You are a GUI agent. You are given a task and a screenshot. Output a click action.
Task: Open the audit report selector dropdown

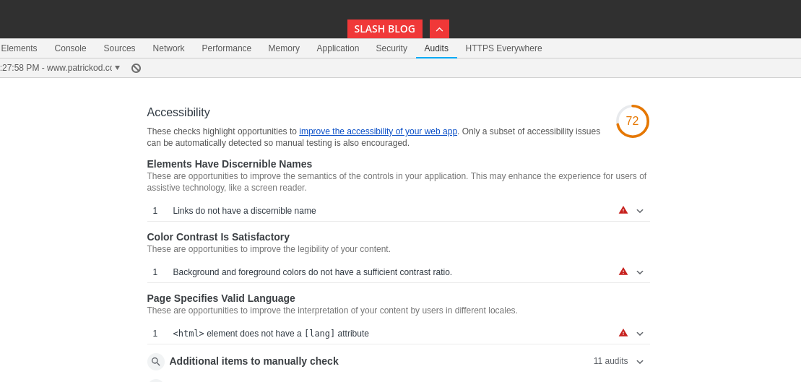(60, 68)
